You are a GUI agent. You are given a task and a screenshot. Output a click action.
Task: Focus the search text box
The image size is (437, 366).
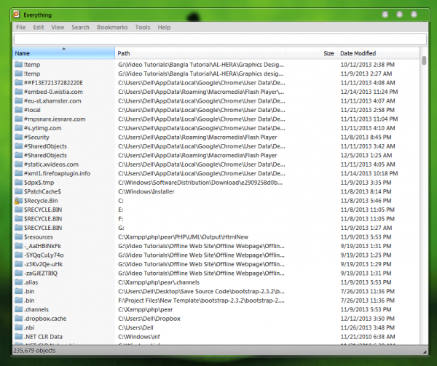[219, 39]
